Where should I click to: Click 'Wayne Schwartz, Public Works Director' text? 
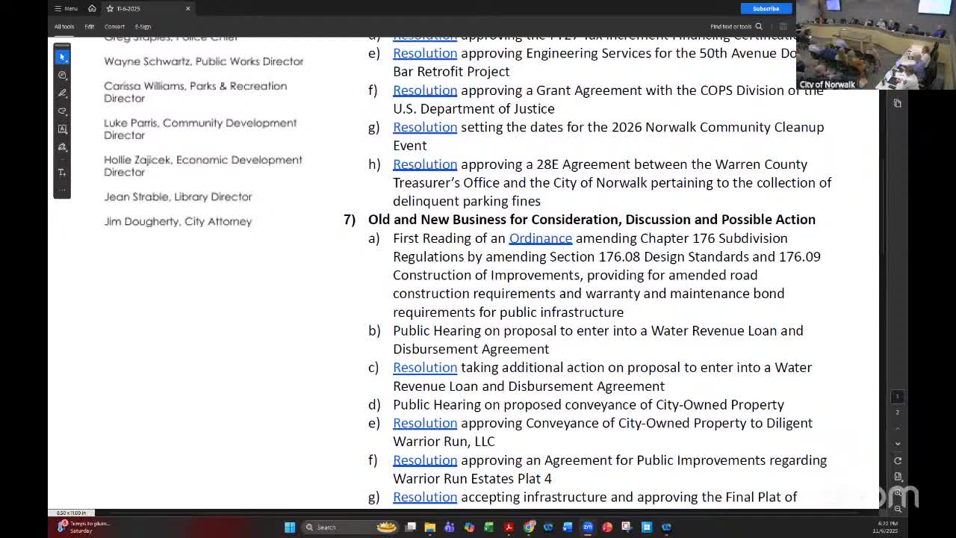click(204, 61)
